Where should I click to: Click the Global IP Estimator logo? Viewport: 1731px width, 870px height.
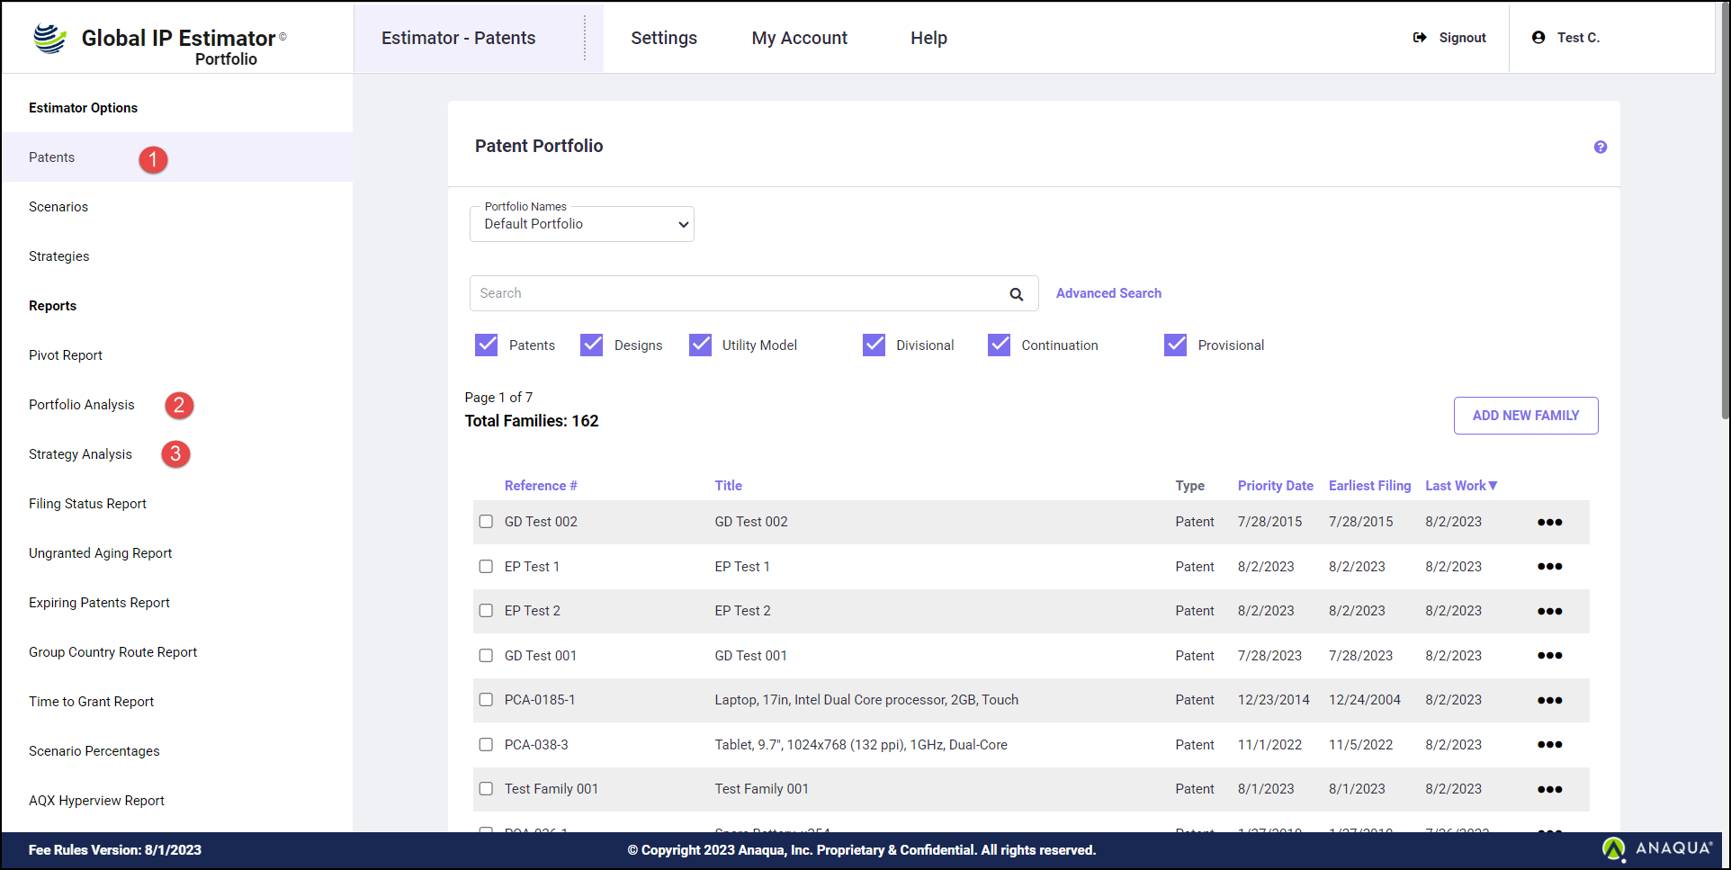50,39
